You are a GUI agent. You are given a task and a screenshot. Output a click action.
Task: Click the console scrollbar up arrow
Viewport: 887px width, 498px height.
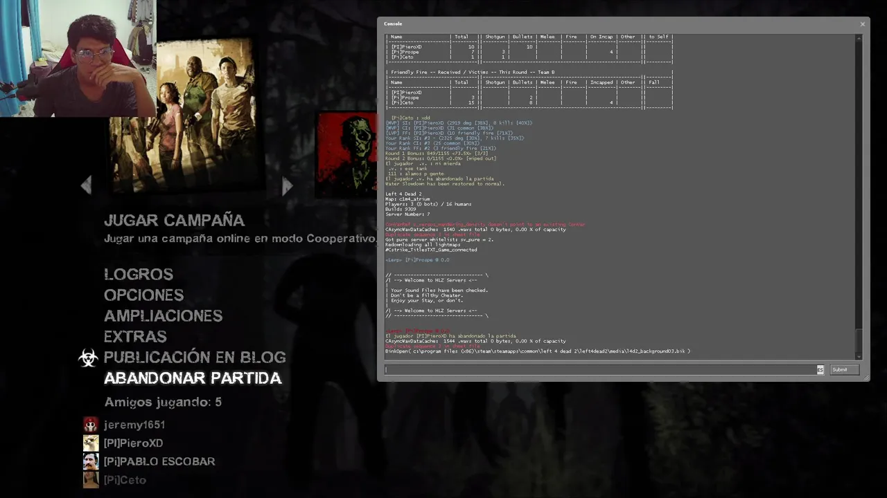coord(859,37)
